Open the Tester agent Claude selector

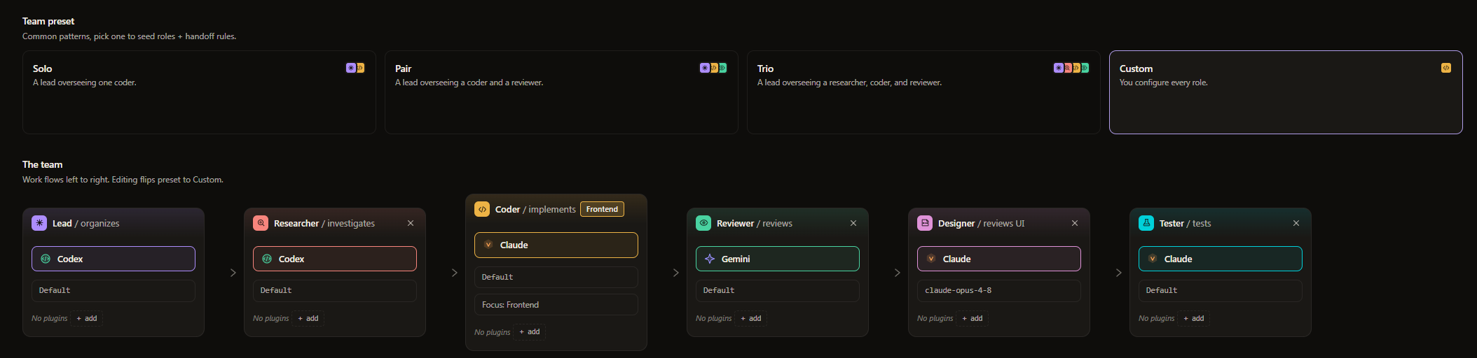coord(1221,259)
